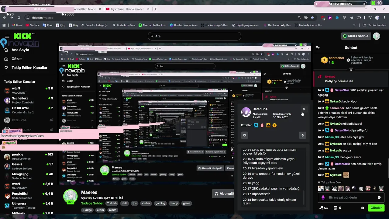Mute DatenSh4 with the microphone-slash icon
This screenshot has width=389, height=219.
(x=302, y=135)
